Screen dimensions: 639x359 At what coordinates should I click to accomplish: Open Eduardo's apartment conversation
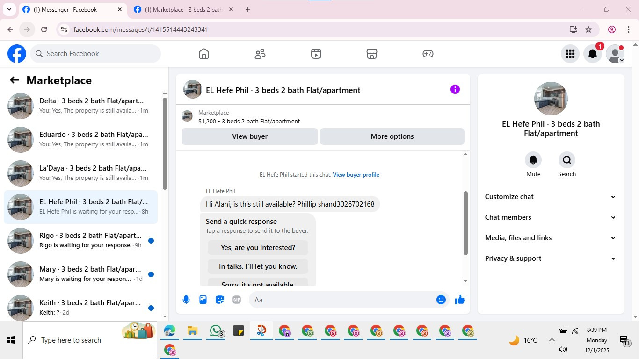click(x=80, y=139)
